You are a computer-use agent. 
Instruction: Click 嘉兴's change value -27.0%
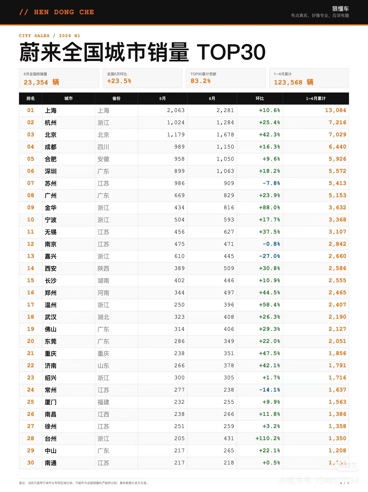tap(269, 256)
